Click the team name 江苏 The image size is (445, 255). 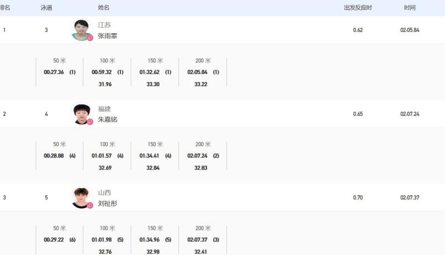(104, 25)
